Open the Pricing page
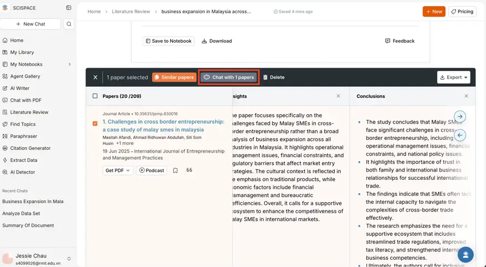486x267 pixels. [462, 12]
